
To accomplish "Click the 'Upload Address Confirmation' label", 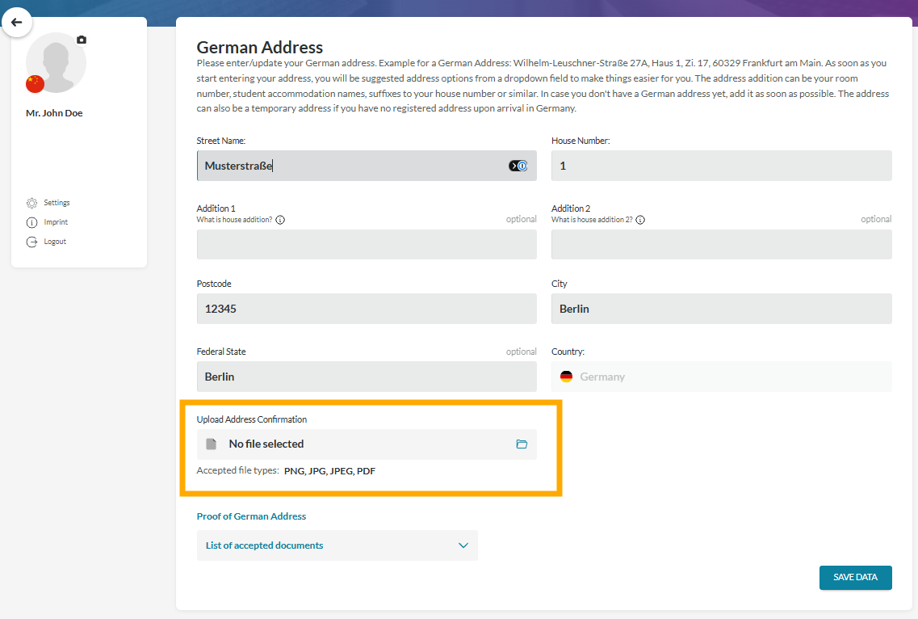I will [252, 419].
